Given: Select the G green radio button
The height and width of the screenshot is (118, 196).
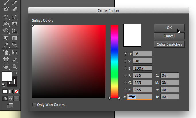Looking at the screenshot, I should (x=125, y=82).
